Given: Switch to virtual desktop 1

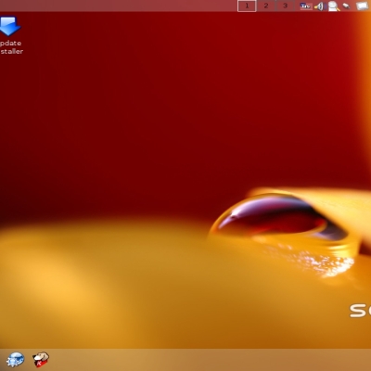Looking at the screenshot, I should point(247,6).
